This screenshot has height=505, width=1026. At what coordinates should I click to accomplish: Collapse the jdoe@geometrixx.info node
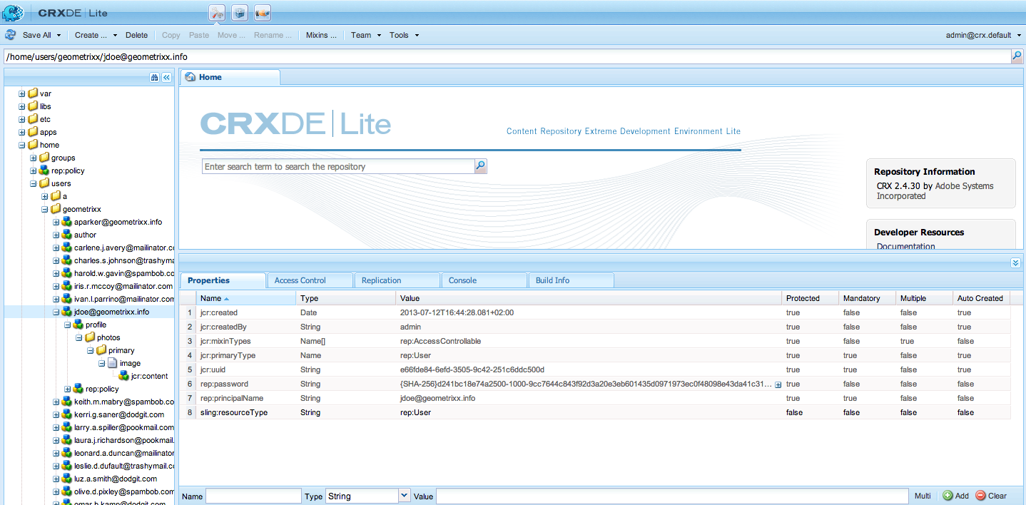(56, 312)
